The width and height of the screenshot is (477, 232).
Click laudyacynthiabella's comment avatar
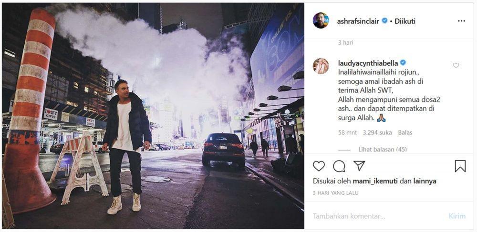coord(321,66)
